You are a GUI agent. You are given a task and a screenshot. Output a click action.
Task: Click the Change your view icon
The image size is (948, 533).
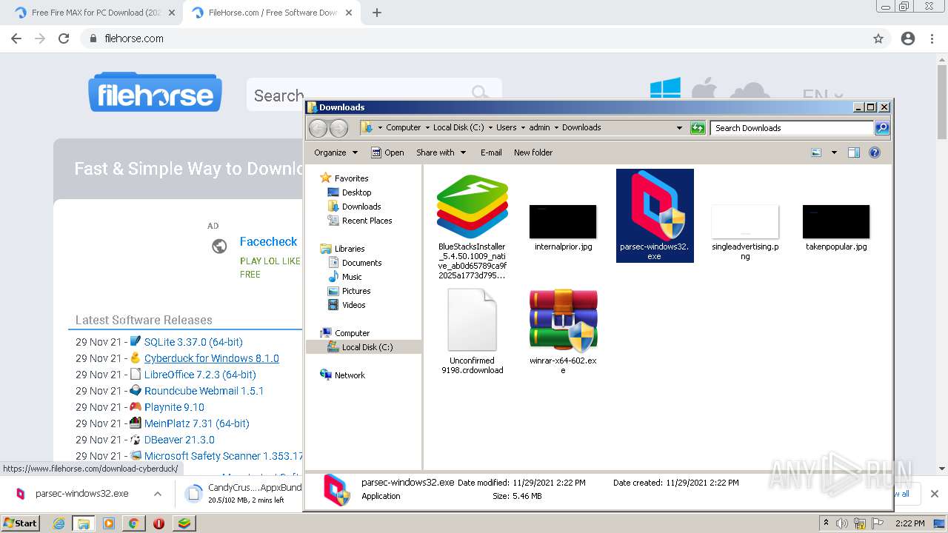tap(816, 152)
